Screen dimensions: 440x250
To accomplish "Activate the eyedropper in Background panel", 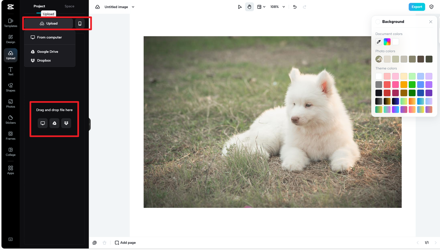I will tap(378, 41).
